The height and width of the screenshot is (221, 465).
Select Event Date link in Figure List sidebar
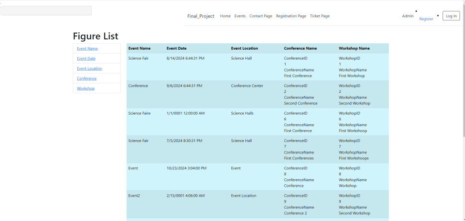86,59
